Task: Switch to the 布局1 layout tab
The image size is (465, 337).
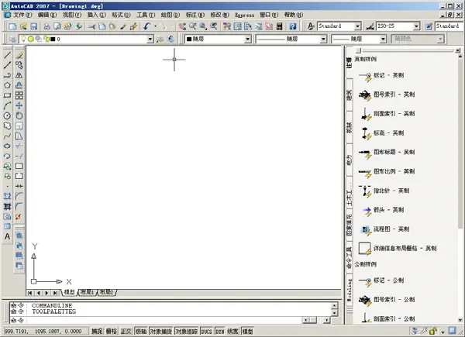Action: (x=87, y=293)
